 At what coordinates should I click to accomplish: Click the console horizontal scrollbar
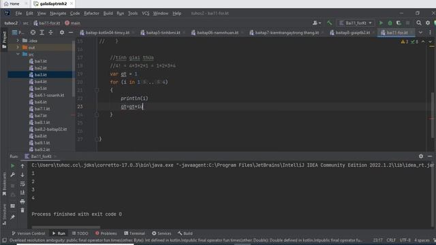[65, 227]
